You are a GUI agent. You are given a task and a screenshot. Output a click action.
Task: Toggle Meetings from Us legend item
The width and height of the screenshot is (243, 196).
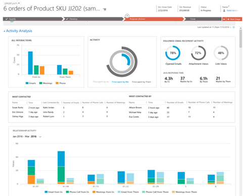[x=104, y=192]
